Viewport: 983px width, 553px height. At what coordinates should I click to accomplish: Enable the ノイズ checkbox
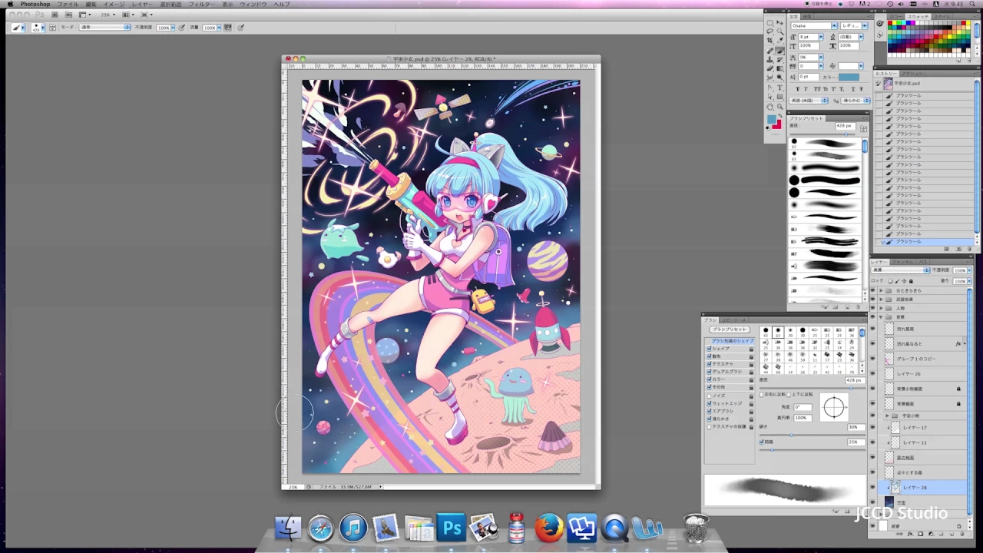coord(710,396)
